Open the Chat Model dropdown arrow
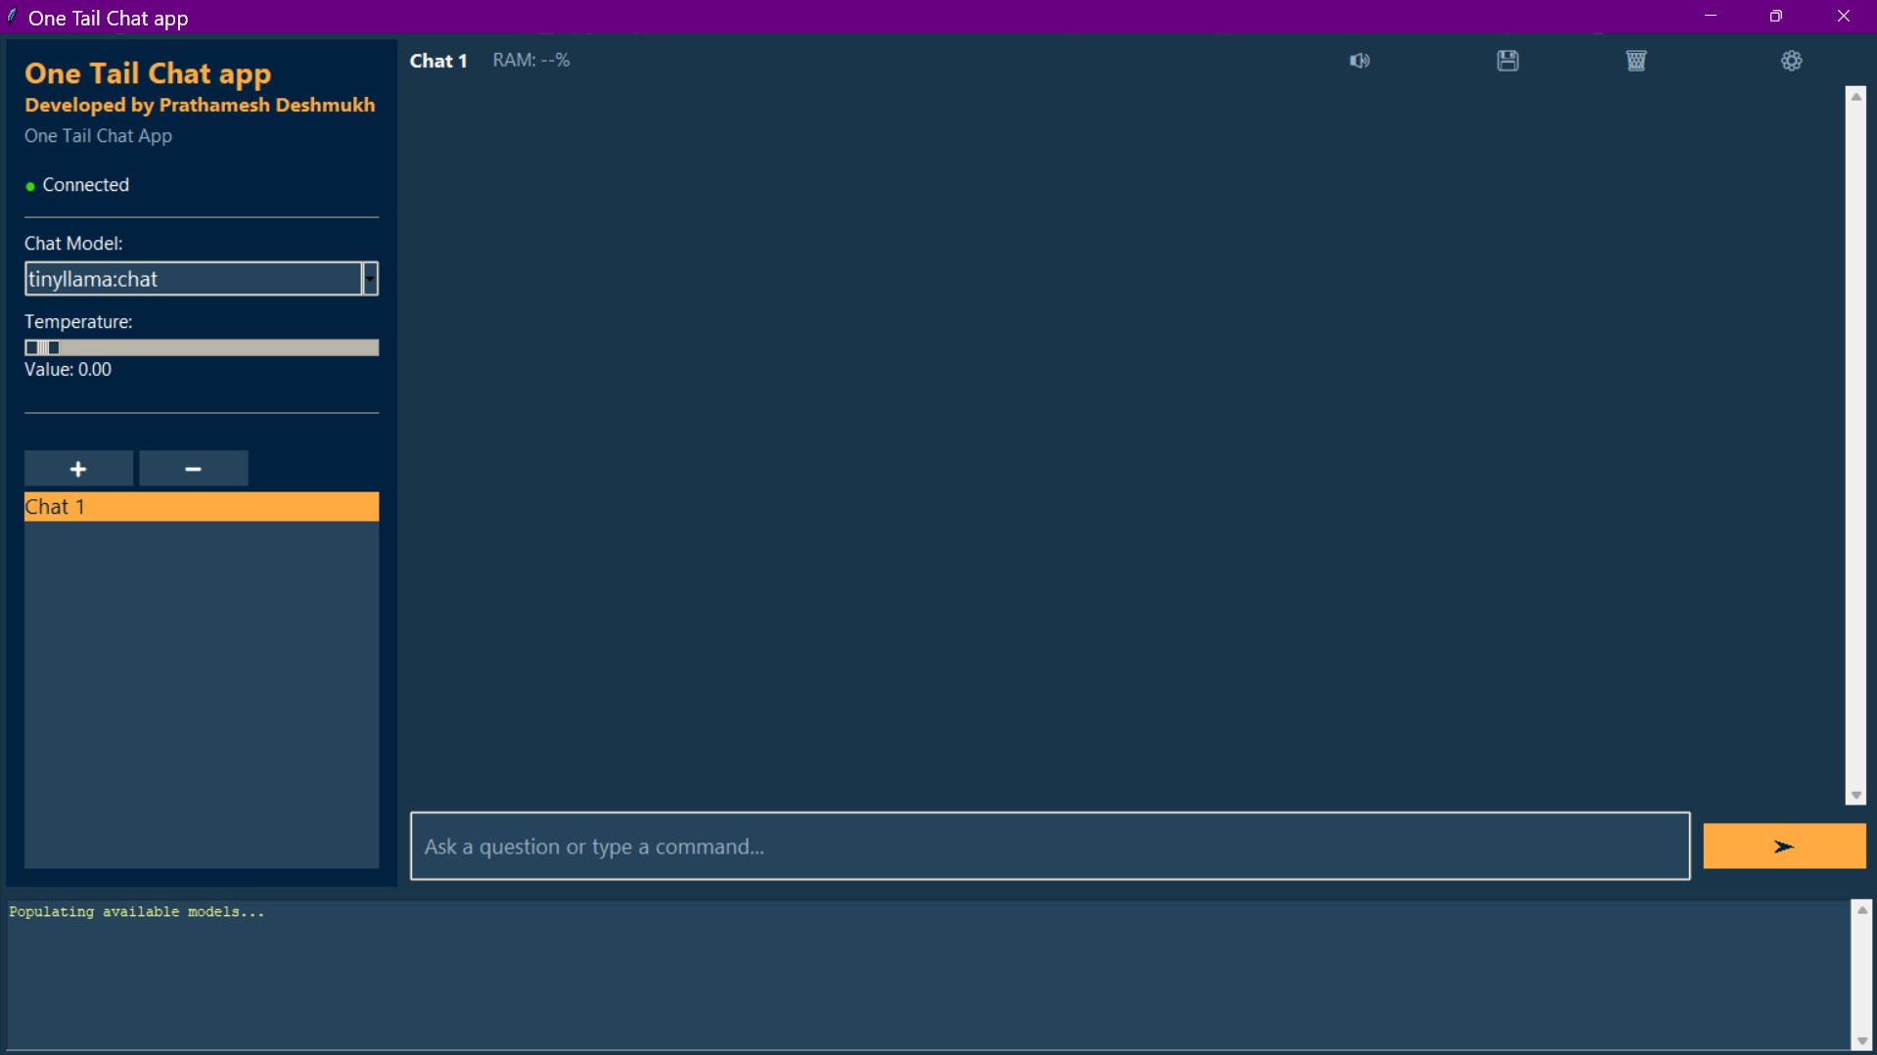1877x1055 pixels. tap(370, 279)
